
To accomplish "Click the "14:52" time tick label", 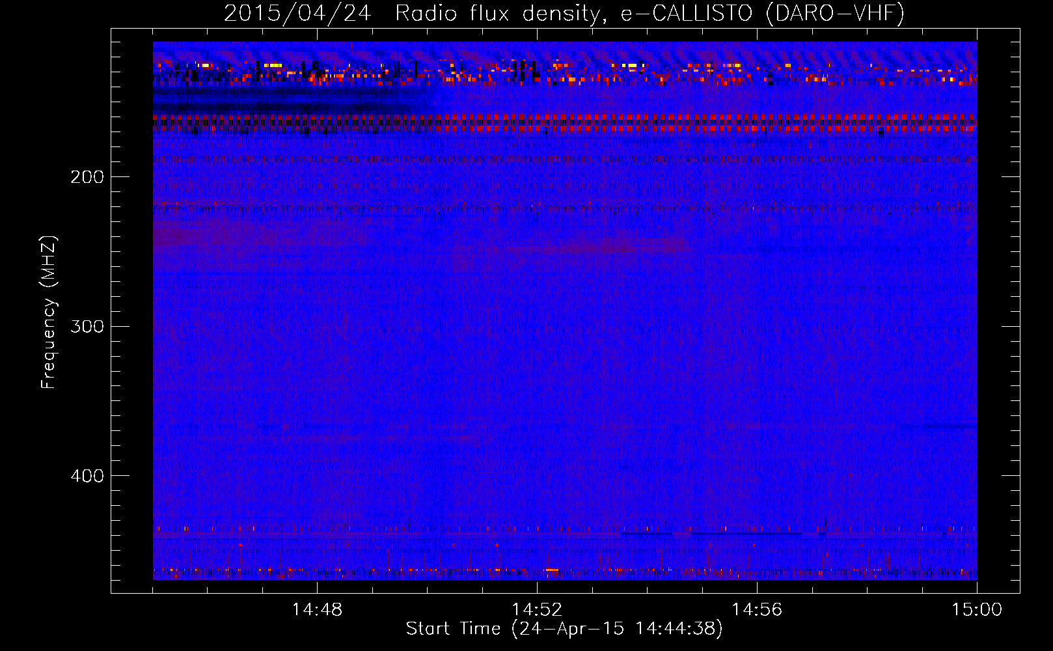I will (x=537, y=610).
